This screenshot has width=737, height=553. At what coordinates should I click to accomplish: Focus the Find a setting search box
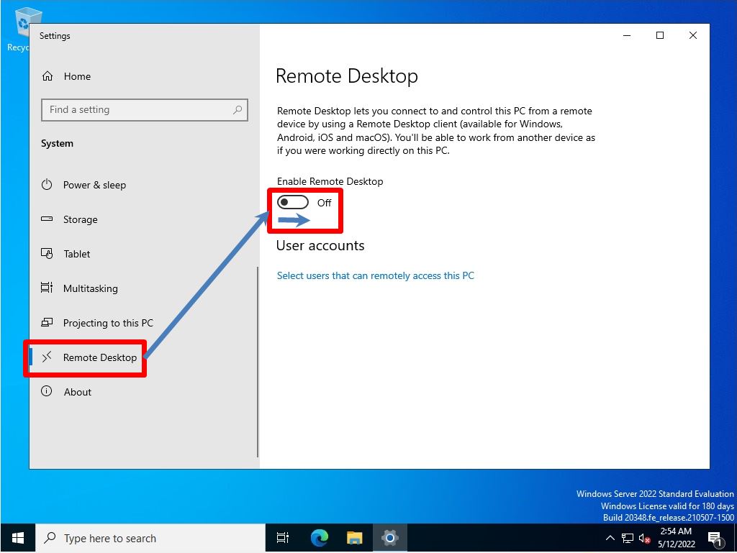click(x=144, y=110)
